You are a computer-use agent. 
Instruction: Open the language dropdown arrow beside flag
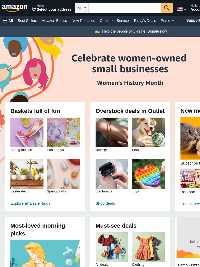185,10
